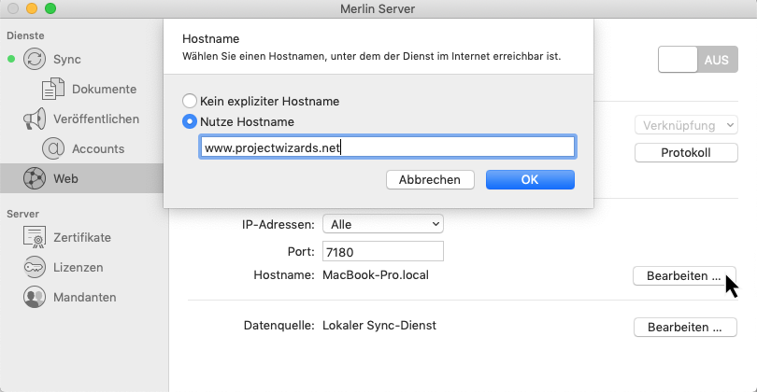
Task: Click Bearbeiten next to Hostname
Action: click(684, 275)
